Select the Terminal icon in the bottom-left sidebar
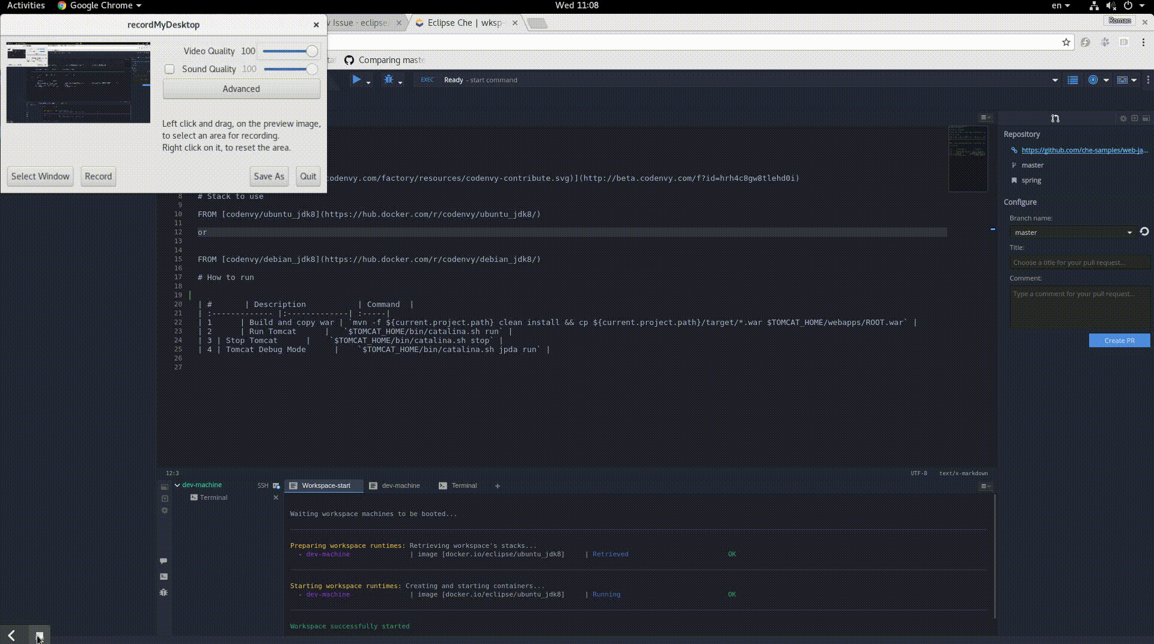The image size is (1154, 644). click(x=163, y=576)
